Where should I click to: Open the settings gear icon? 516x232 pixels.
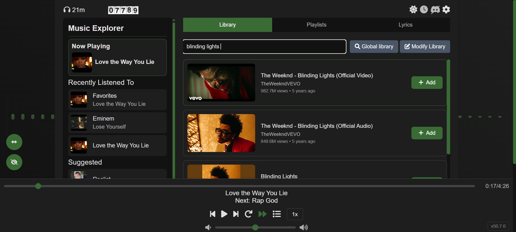point(446,10)
